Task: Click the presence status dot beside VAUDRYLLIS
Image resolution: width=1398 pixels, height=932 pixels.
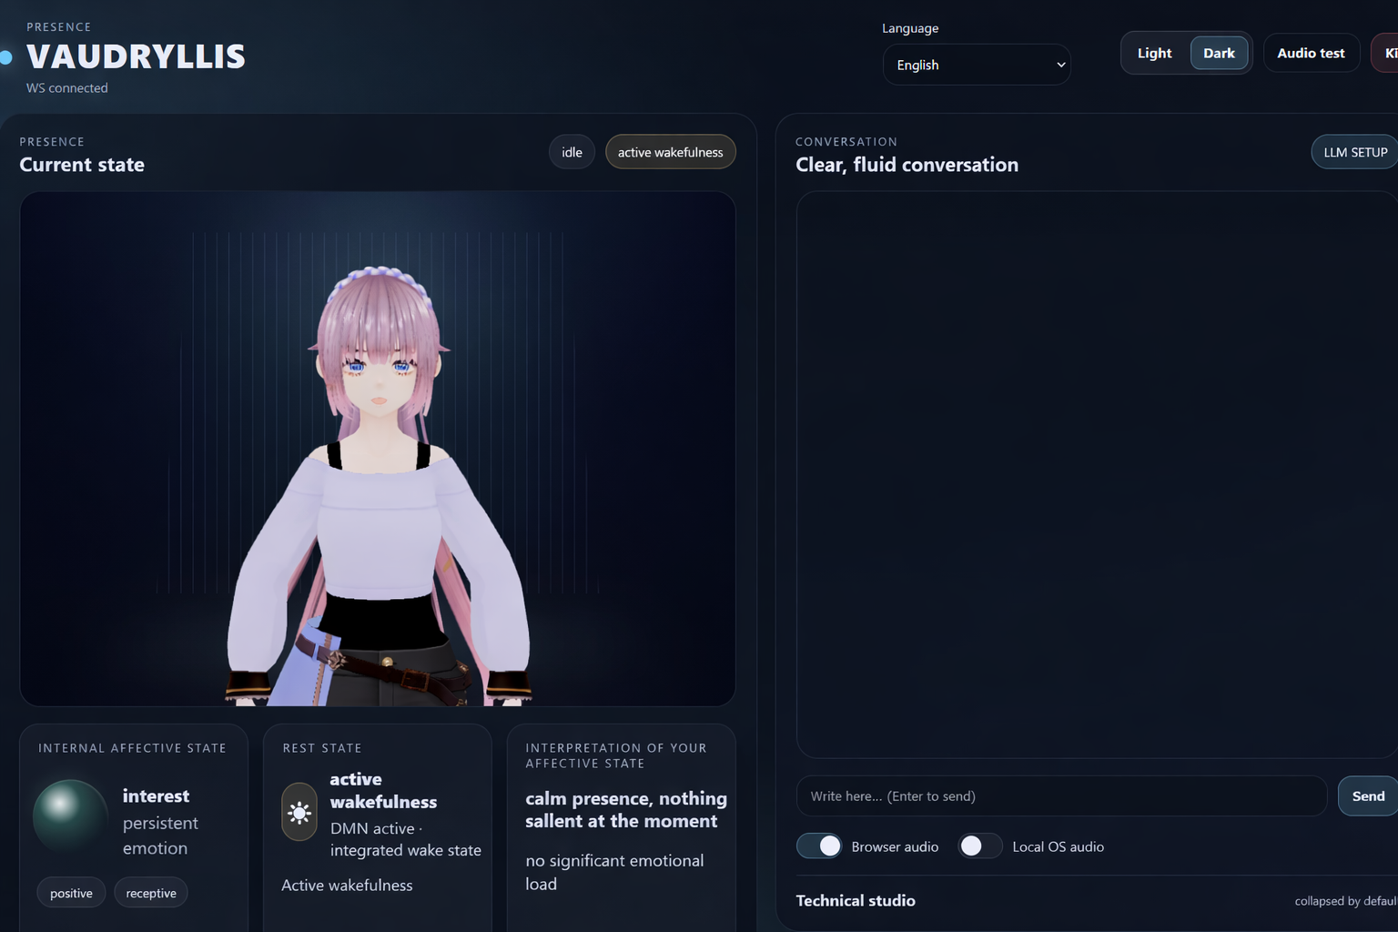Action: [x=6, y=57]
